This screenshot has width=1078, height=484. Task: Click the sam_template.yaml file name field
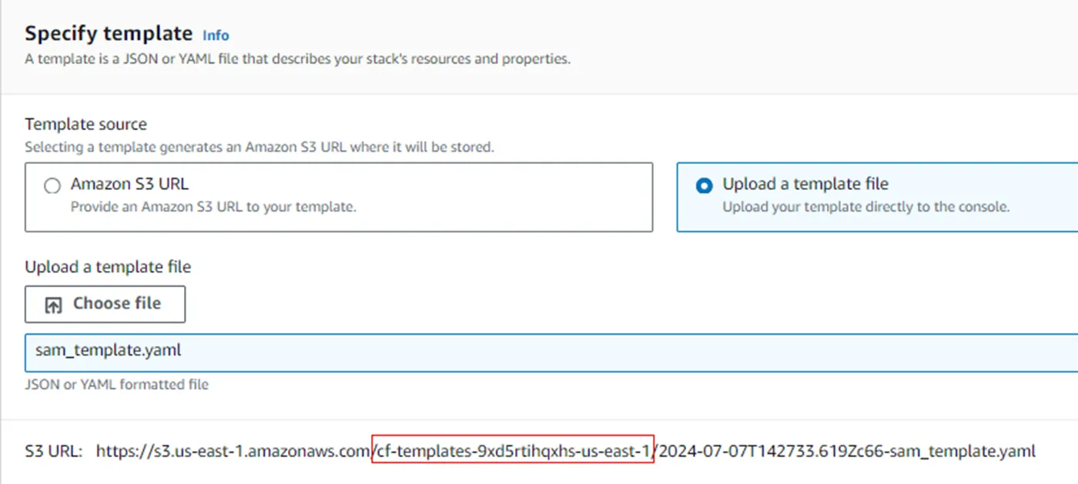click(551, 352)
